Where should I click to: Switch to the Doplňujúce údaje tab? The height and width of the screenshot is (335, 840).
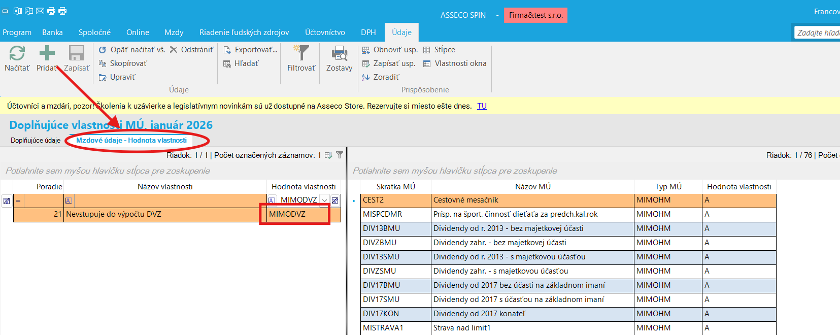[36, 141]
